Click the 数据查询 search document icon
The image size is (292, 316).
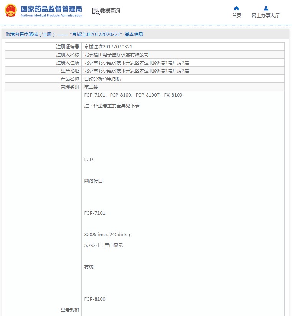point(96,11)
